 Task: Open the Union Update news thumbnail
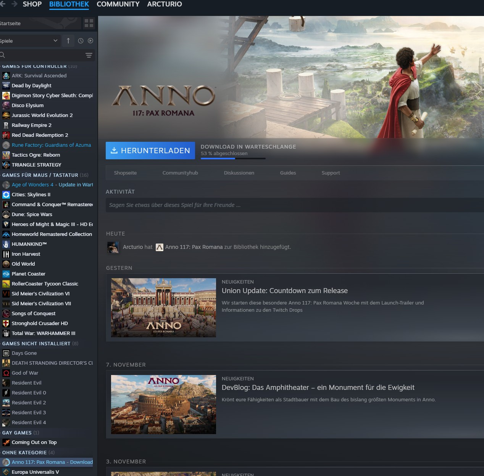(163, 308)
